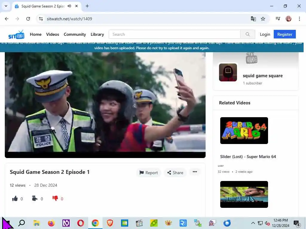Open the notification center icon
Viewport: 306px width, 229px height.
tap(297, 223)
